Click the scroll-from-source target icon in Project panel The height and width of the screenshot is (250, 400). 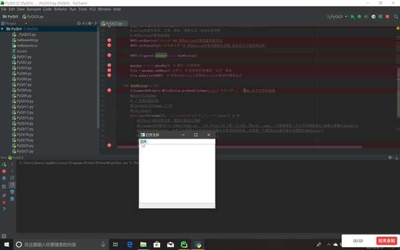tap(79, 23)
